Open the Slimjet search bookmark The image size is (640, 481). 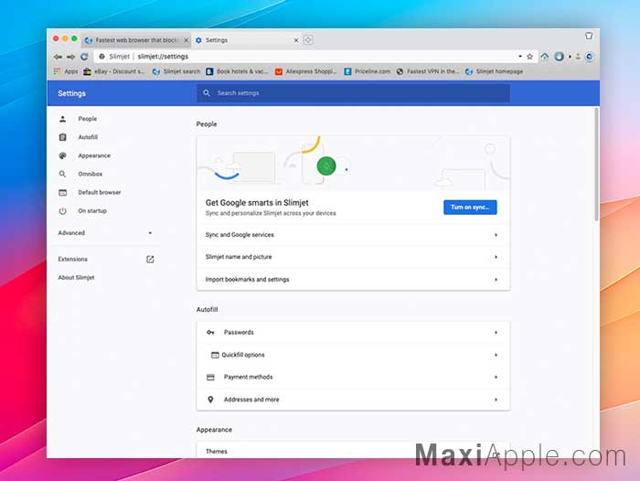176,71
